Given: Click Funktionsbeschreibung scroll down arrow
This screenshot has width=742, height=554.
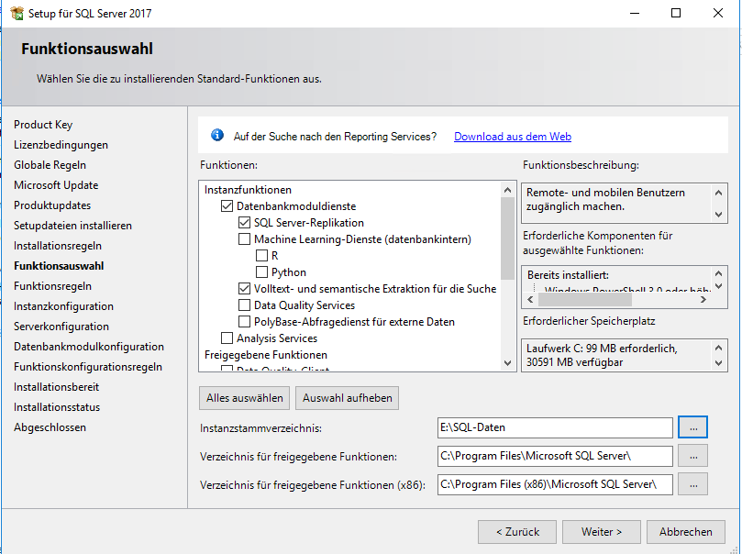Looking at the screenshot, I should 718,215.
